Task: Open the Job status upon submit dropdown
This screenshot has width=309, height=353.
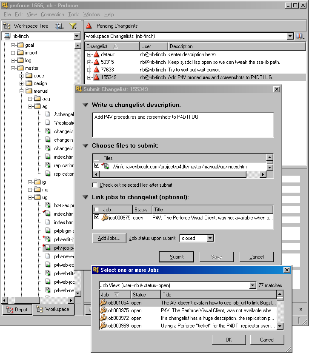Action: 210,238
